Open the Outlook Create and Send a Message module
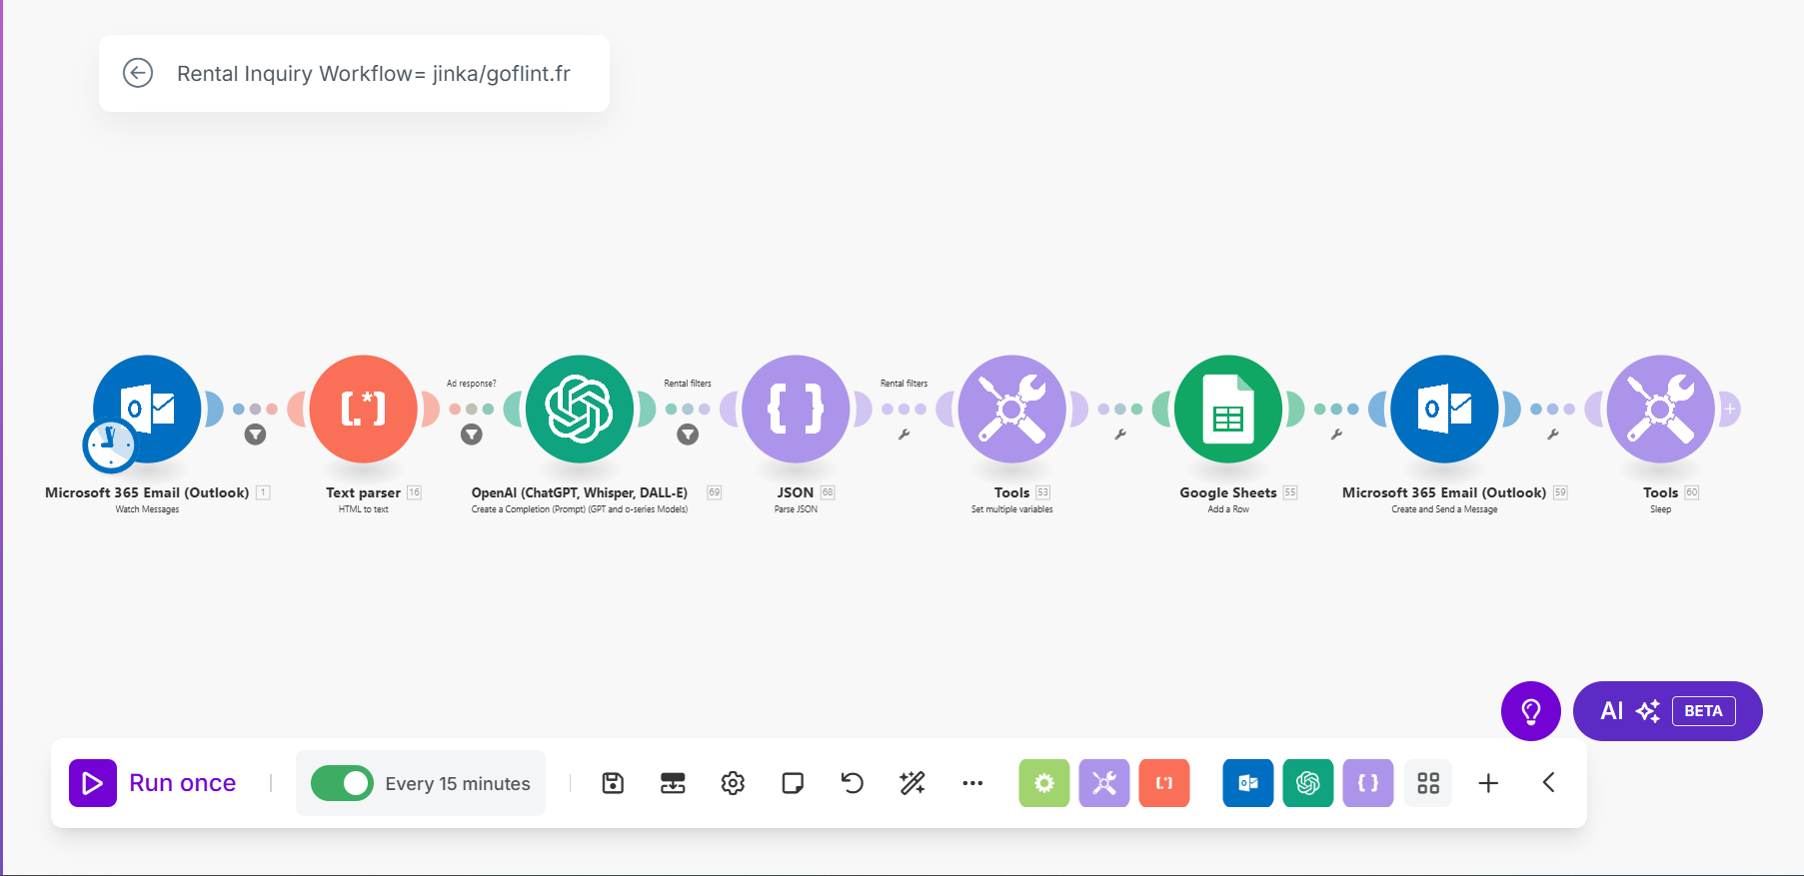 (x=1444, y=409)
